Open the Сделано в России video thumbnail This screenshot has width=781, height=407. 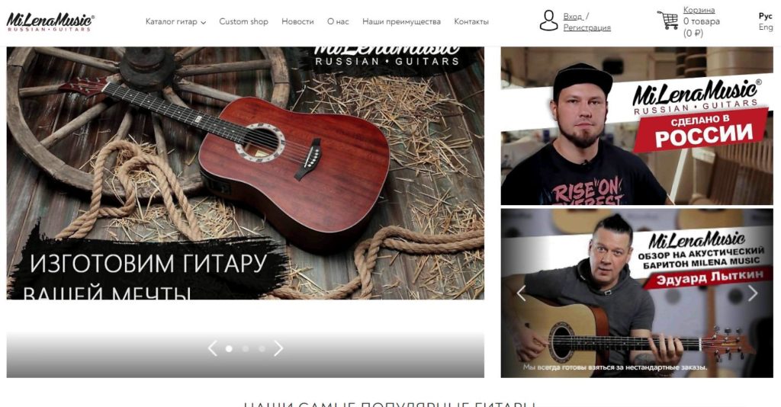pos(637,126)
